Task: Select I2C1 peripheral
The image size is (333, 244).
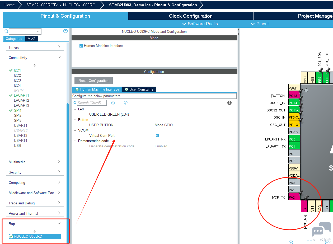Action: (x=17, y=70)
